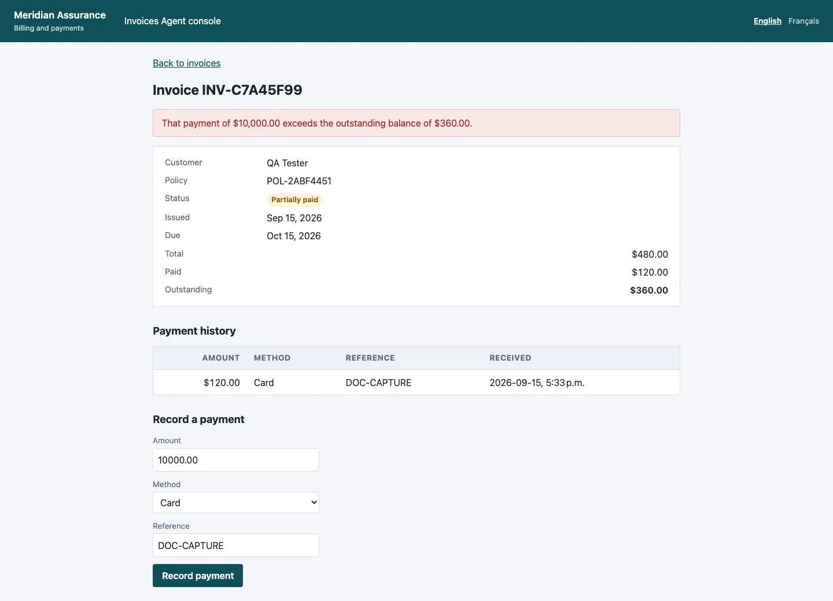Click the Partially paid status badge

pos(294,199)
